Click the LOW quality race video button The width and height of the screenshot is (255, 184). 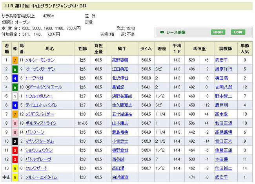click(x=238, y=32)
